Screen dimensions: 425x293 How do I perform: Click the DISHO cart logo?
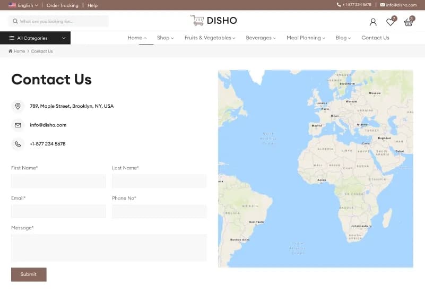[x=214, y=20]
